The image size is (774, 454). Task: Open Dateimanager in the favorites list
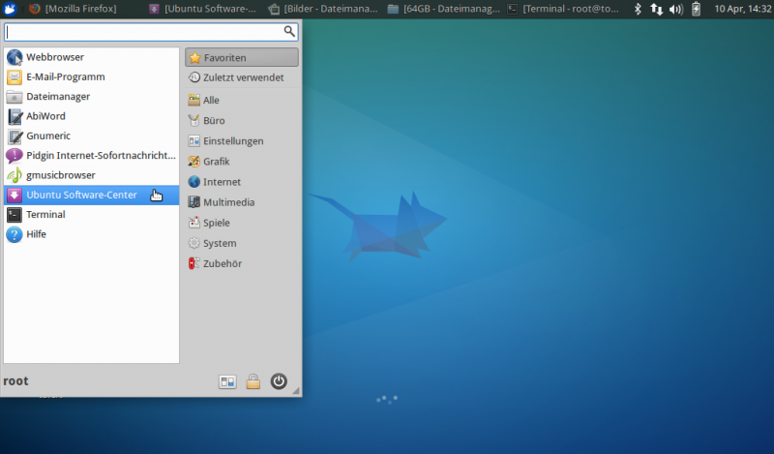pos(91,97)
